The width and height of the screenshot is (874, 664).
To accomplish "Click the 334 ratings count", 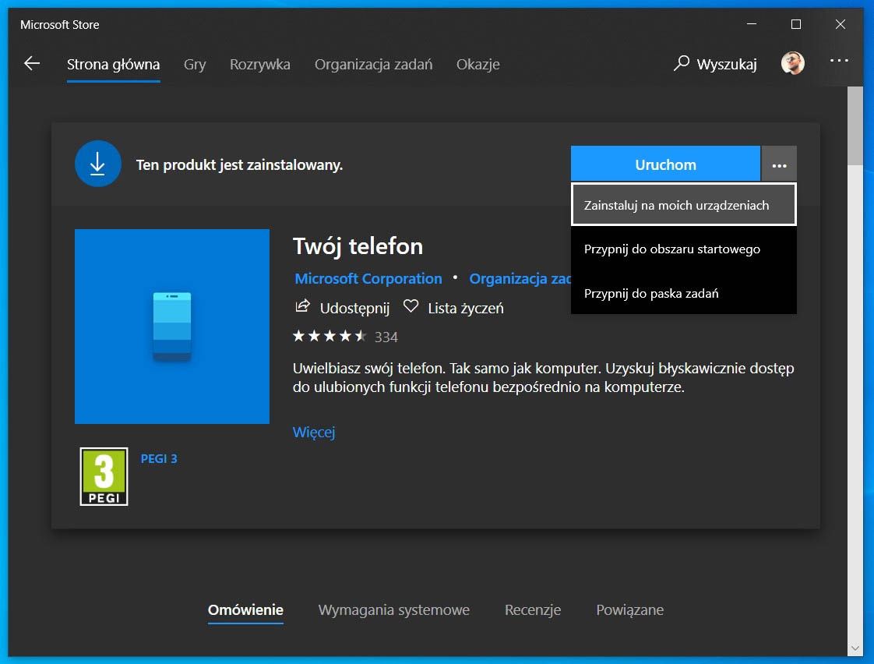I will 386,337.
